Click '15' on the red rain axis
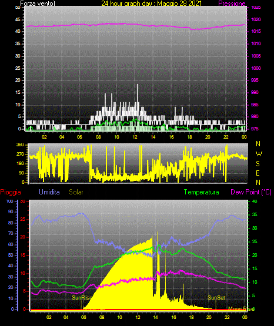274x326 pixels. click(23, 255)
